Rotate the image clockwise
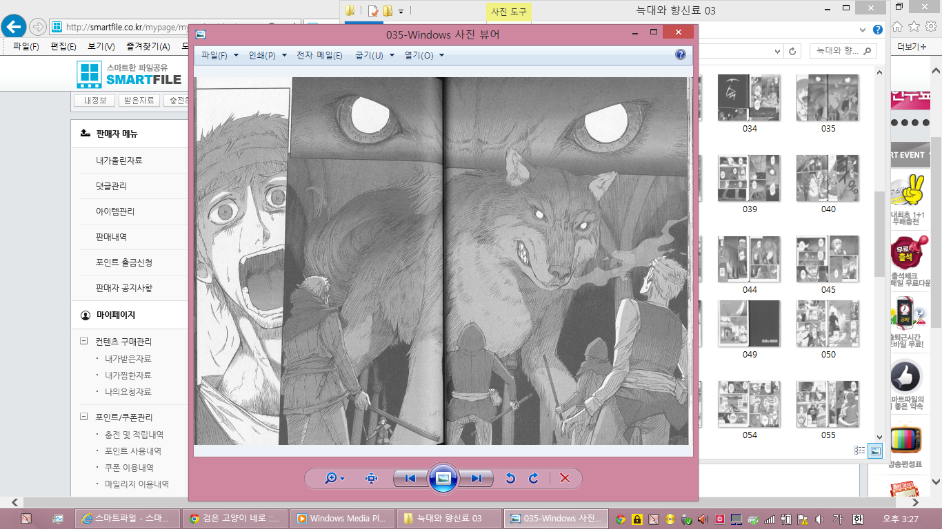The image size is (942, 529). (533, 478)
